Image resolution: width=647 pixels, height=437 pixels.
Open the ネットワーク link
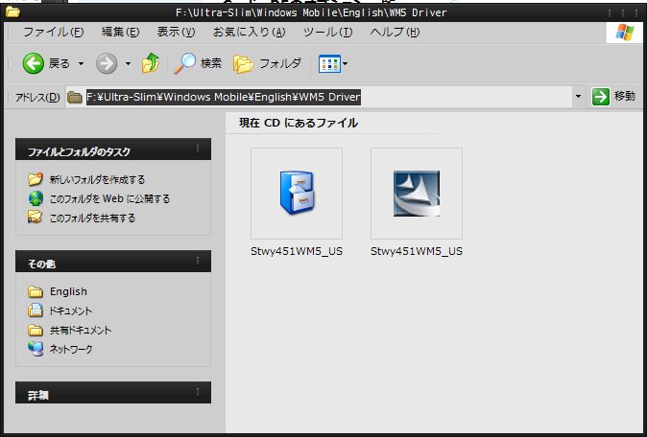tap(71, 349)
